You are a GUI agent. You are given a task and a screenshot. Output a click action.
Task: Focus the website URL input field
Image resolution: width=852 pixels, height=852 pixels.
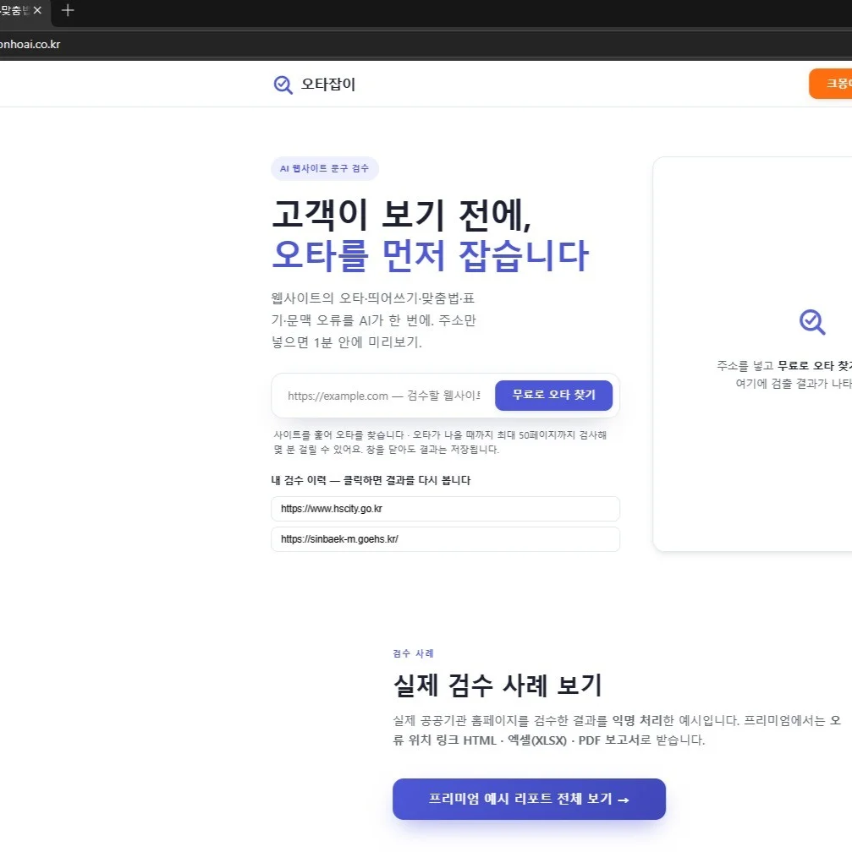384,396
